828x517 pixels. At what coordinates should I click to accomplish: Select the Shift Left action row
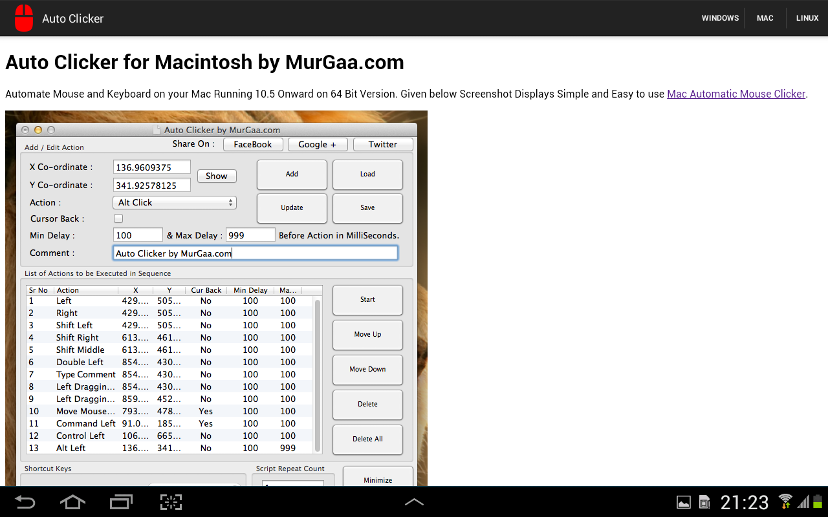(x=170, y=326)
